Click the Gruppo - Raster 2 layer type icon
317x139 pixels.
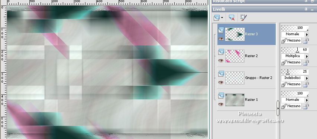221,74
